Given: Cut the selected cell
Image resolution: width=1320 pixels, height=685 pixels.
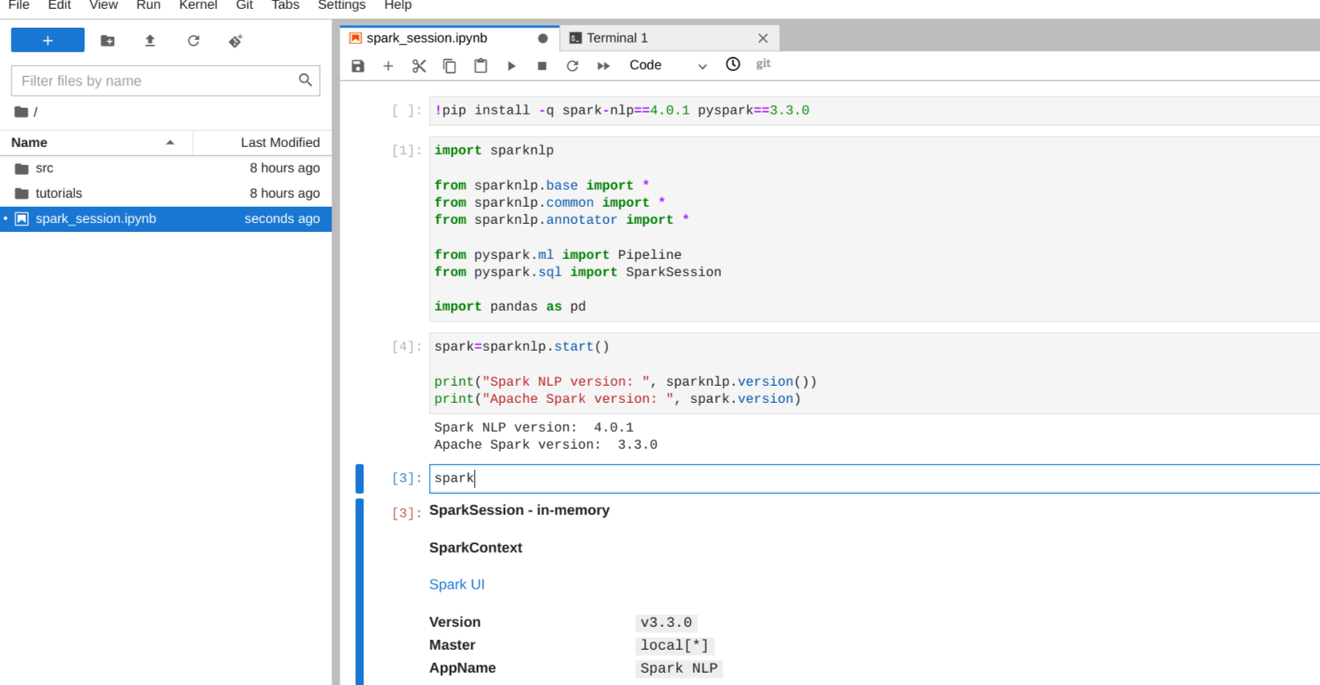Looking at the screenshot, I should (x=419, y=65).
